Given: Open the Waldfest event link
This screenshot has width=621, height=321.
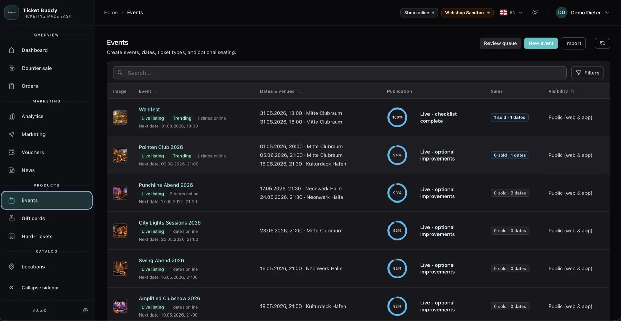Looking at the screenshot, I should coord(149,110).
